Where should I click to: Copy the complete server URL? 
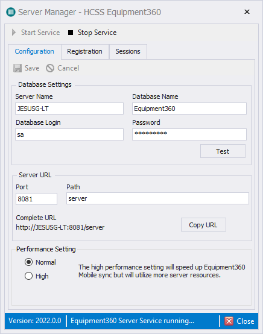203,225
